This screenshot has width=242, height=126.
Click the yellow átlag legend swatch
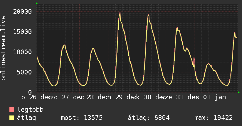click(x=11, y=118)
